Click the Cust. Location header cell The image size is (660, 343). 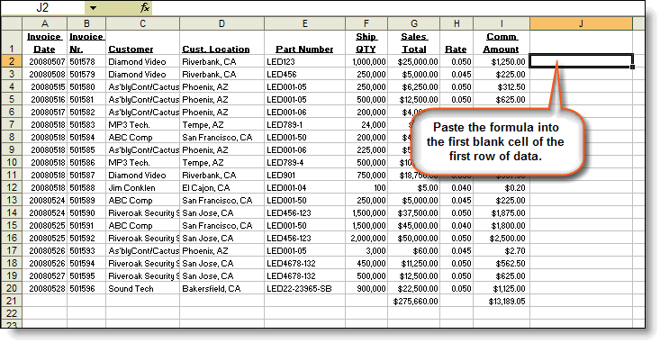click(x=222, y=42)
